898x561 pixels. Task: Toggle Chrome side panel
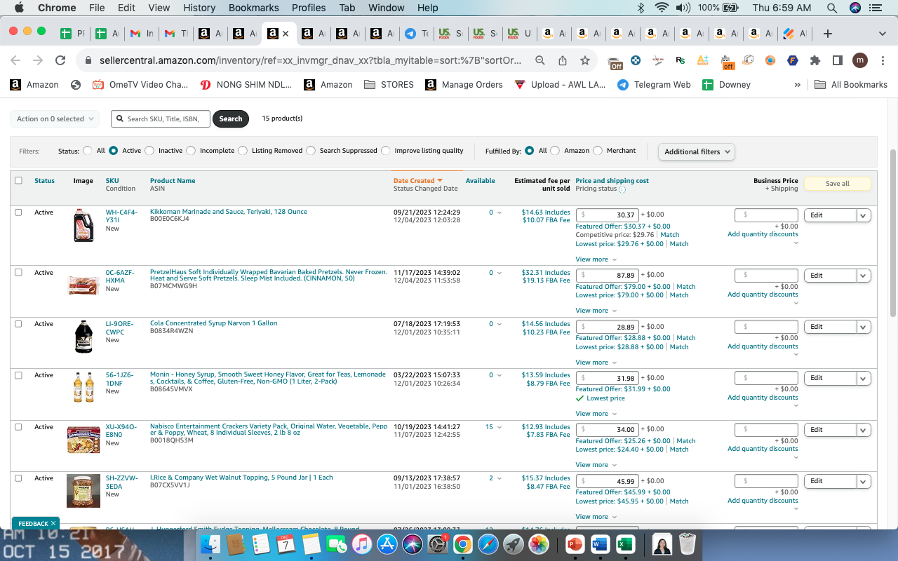coord(837,61)
